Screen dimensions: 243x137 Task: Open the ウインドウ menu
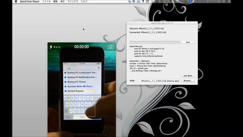pyautogui.click(x=73, y=2)
